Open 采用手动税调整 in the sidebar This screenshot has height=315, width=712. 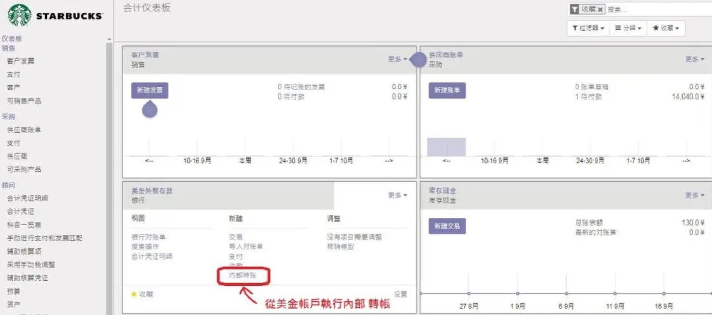(31, 264)
